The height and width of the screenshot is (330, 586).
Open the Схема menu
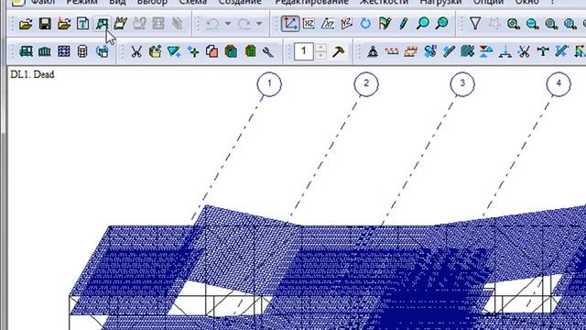pos(193,2)
